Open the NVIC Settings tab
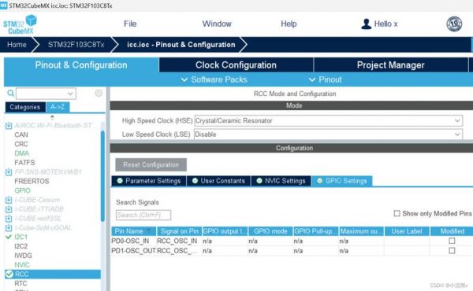The image size is (473, 291). 281,181
